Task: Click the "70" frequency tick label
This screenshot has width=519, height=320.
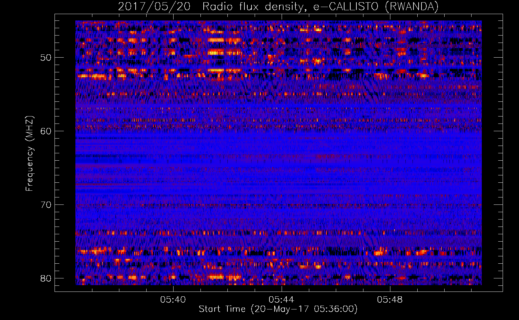Action: (46, 205)
